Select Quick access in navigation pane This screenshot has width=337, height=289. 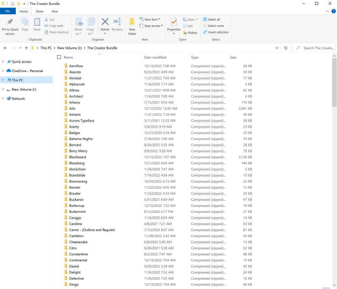click(x=22, y=62)
